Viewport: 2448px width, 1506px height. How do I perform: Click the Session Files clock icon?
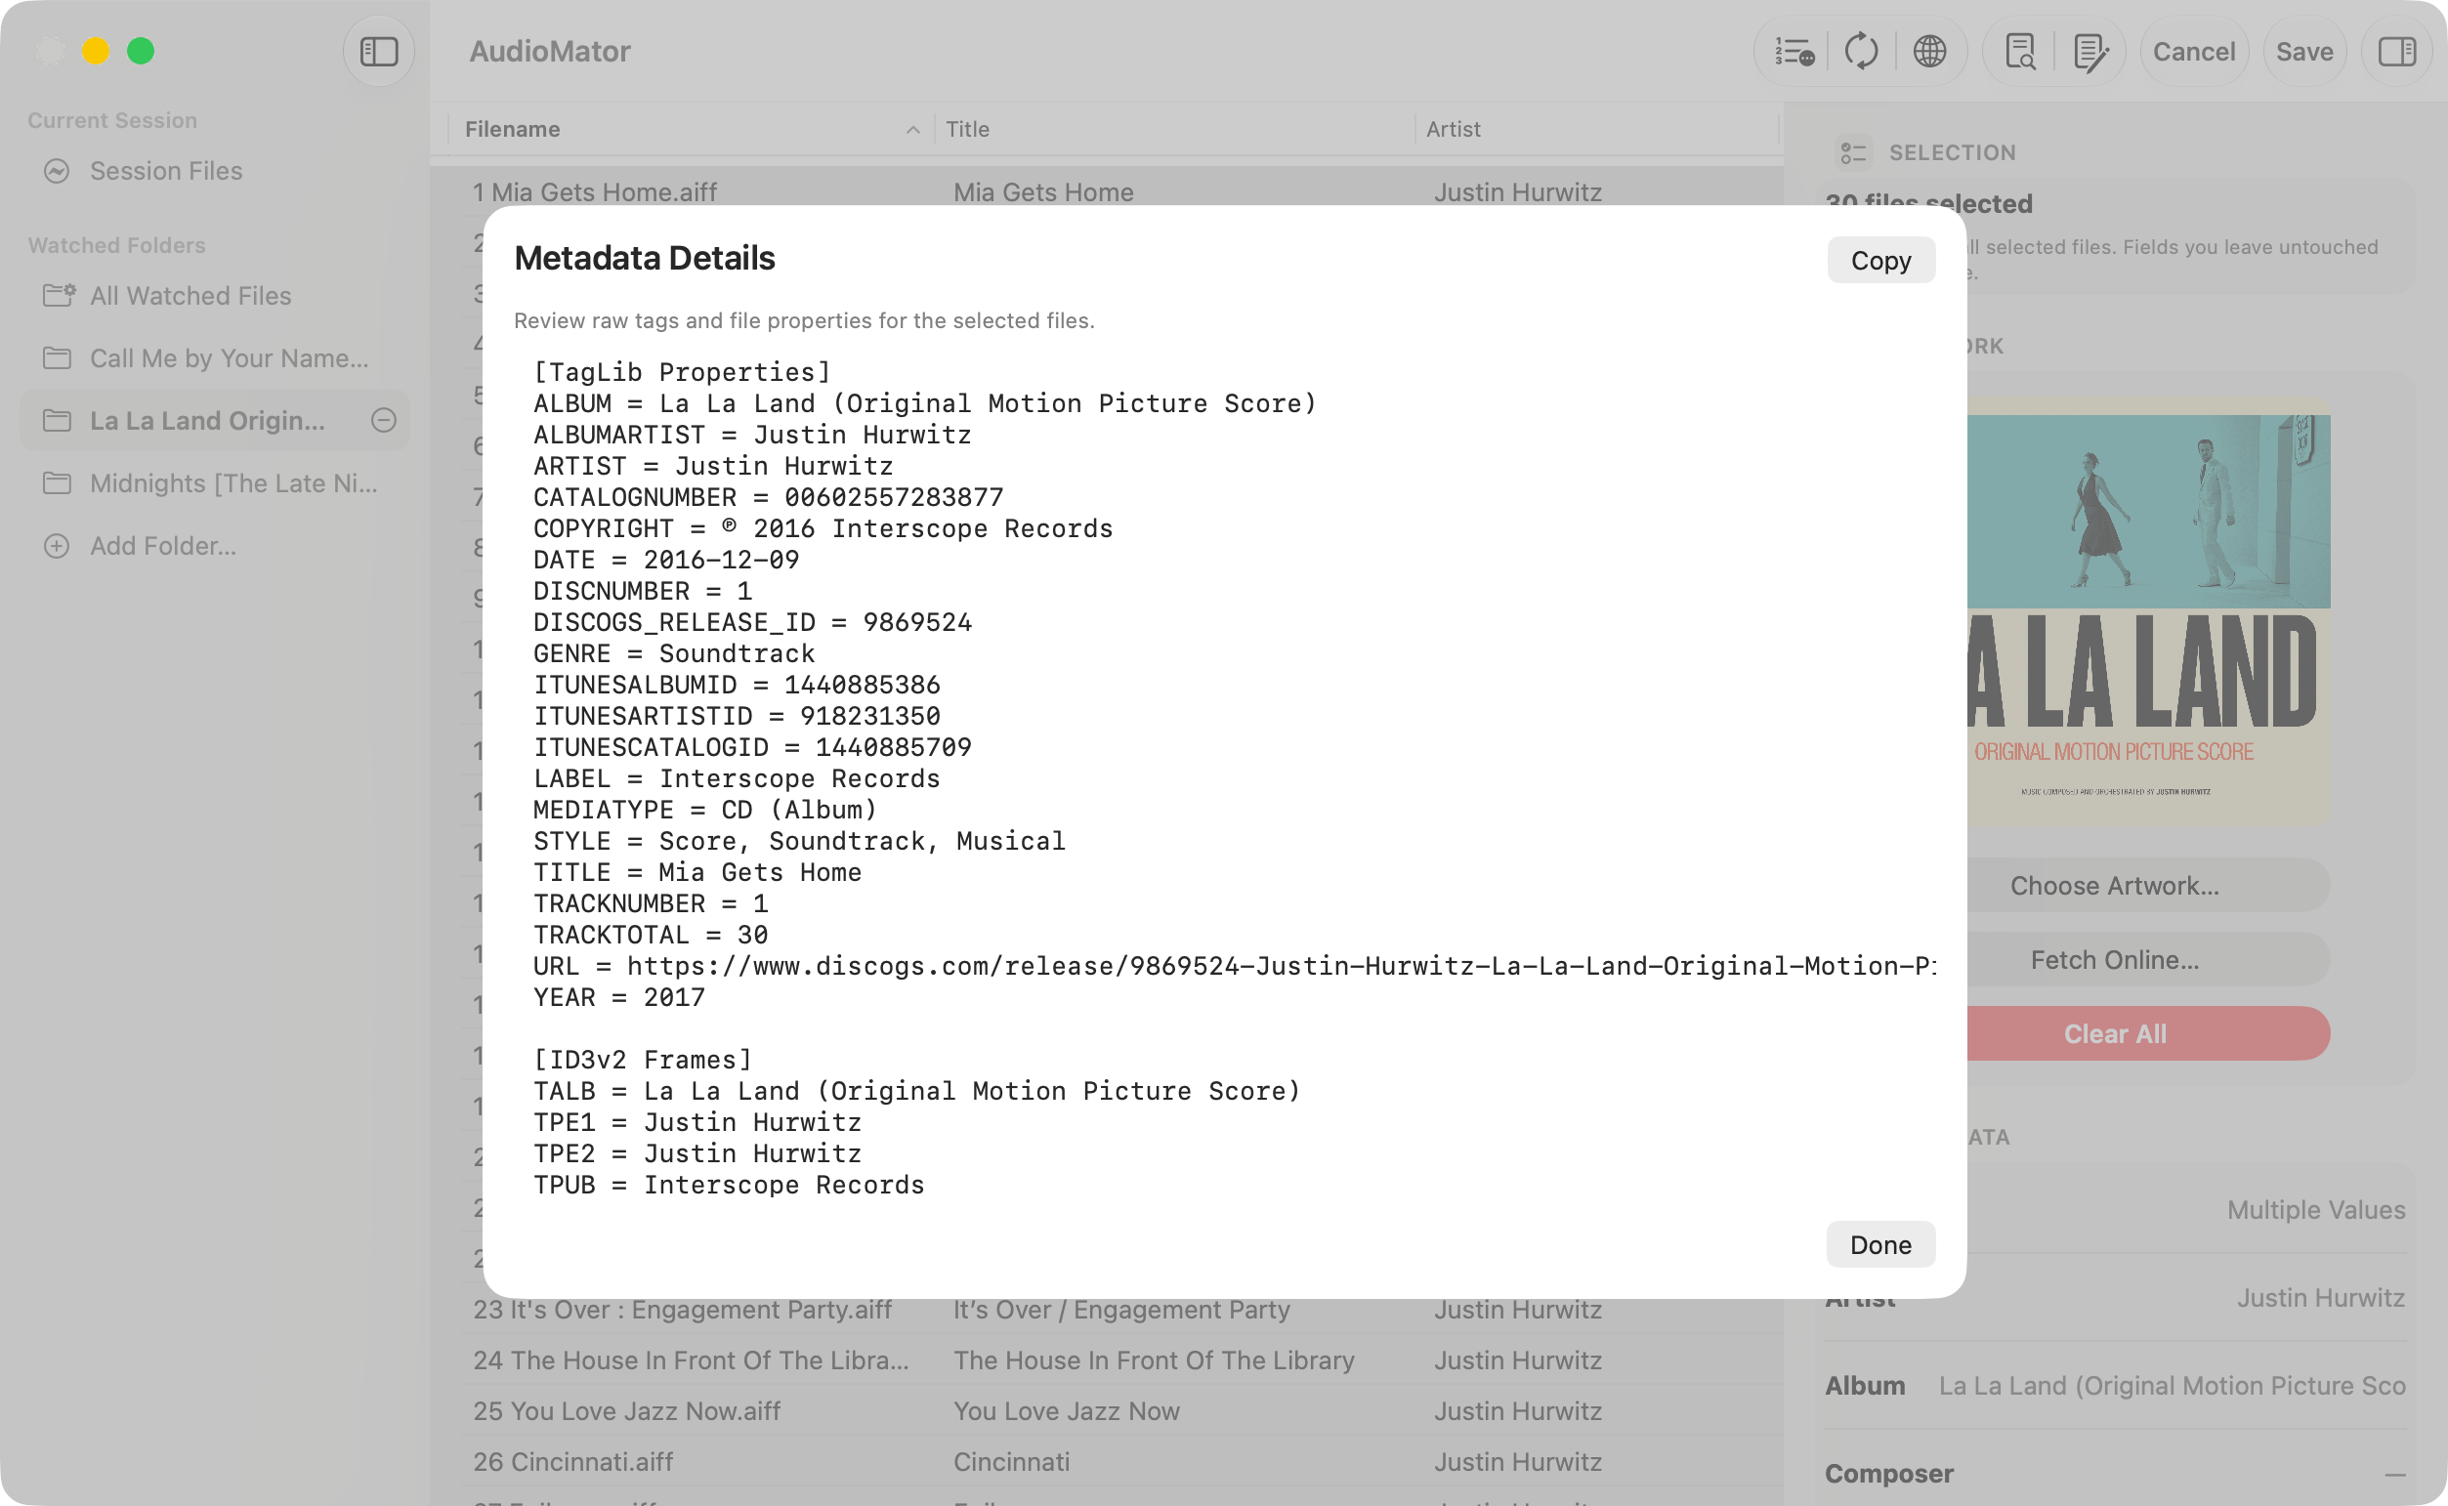[57, 171]
